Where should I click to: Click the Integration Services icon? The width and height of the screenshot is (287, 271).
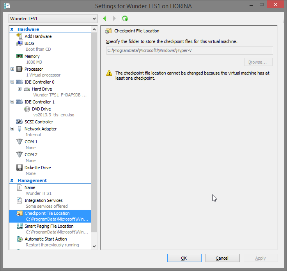(19, 200)
